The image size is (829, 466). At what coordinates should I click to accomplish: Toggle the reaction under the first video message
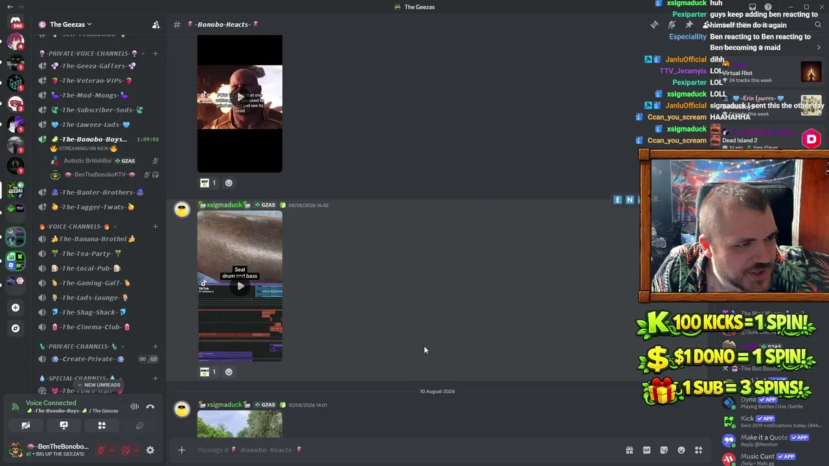209,183
